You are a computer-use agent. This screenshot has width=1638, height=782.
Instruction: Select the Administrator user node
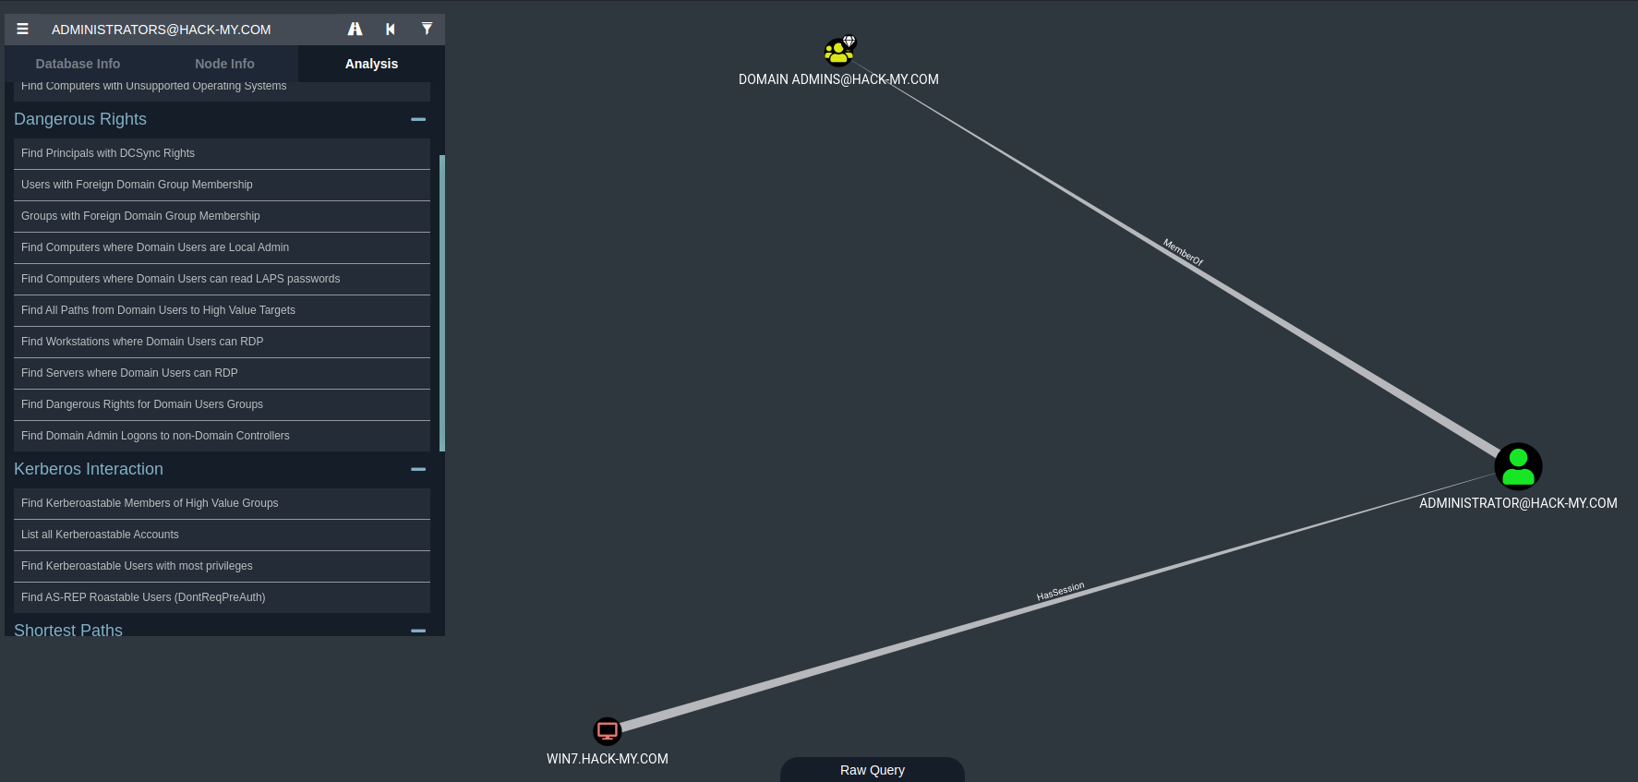1518,466
